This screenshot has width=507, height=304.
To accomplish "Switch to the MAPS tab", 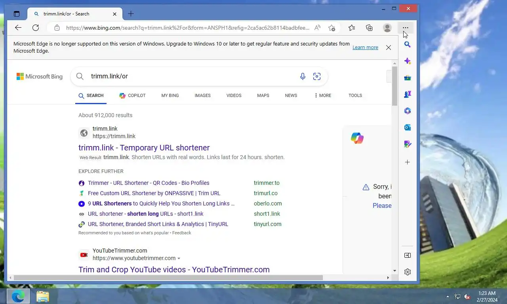I will (263, 95).
